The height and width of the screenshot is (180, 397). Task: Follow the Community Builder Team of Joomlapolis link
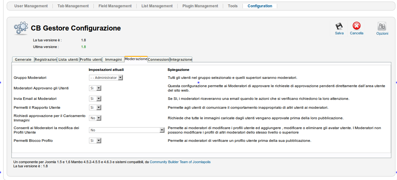pyautogui.click(x=180, y=162)
